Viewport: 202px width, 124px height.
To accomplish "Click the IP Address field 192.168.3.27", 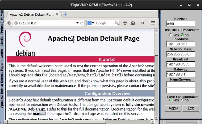I will pyautogui.click(x=181, y=44).
